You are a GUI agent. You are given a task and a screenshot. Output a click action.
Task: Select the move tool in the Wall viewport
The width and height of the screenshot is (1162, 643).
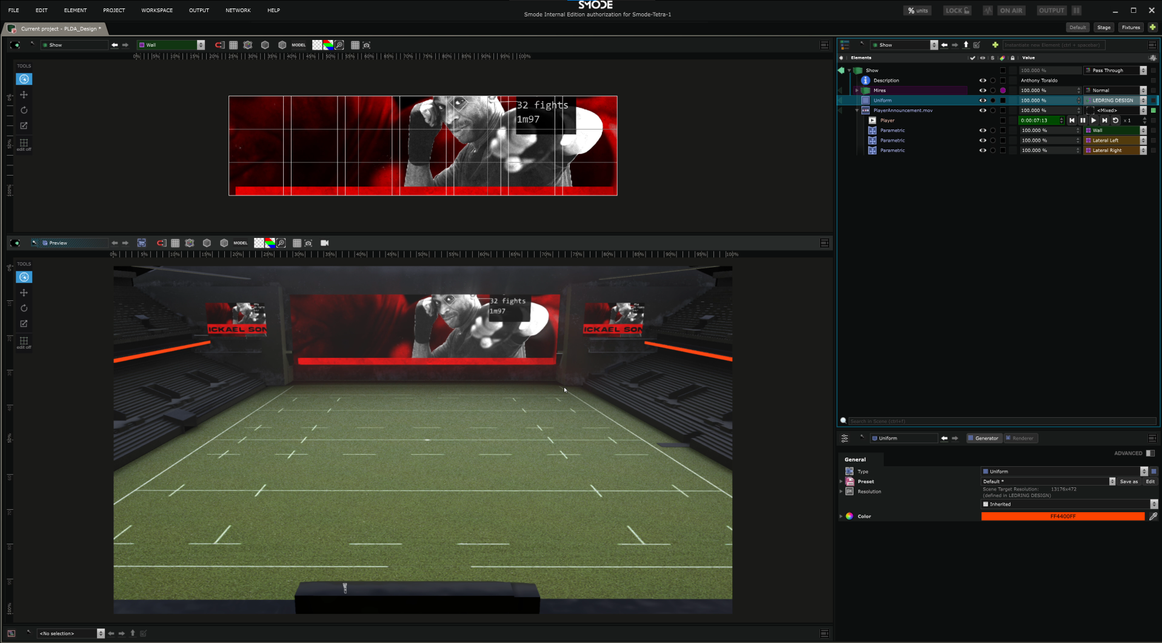point(24,95)
